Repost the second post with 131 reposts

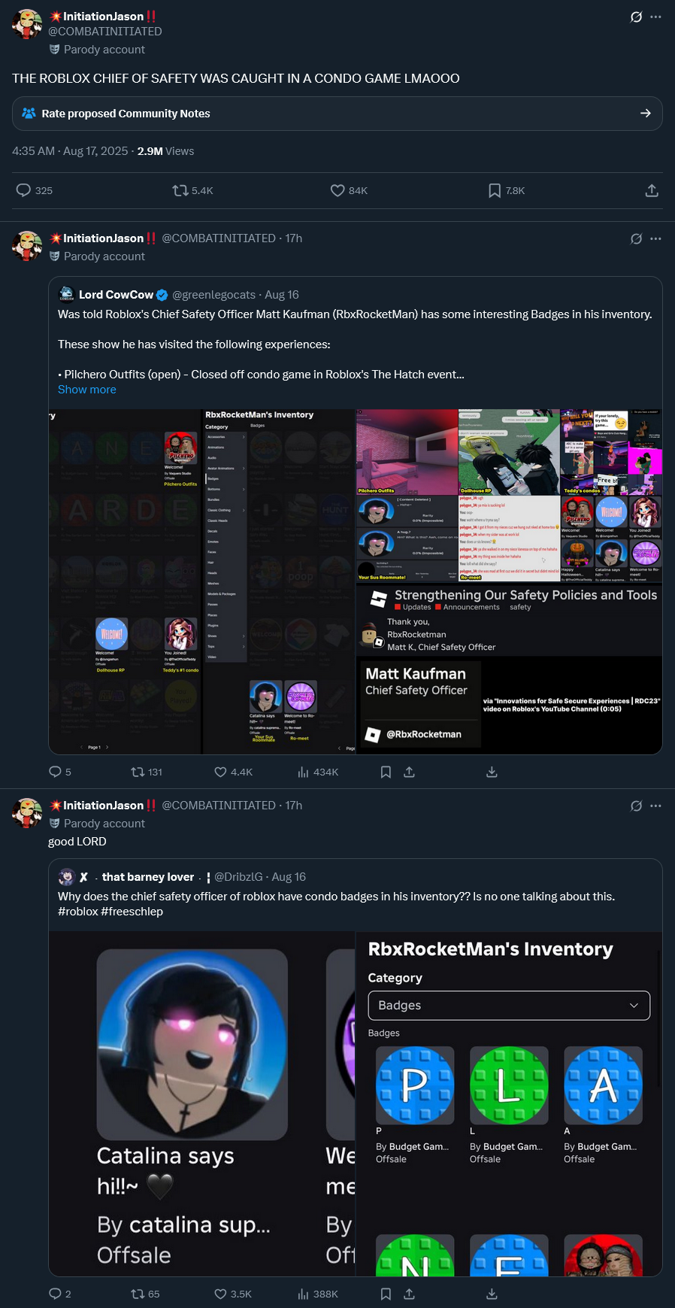pos(147,772)
